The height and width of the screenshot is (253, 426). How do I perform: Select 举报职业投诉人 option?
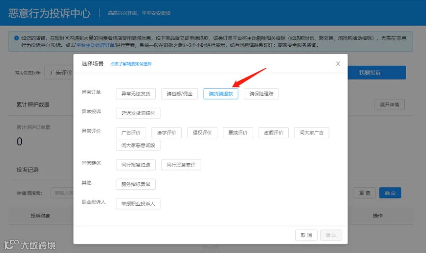coord(138,204)
